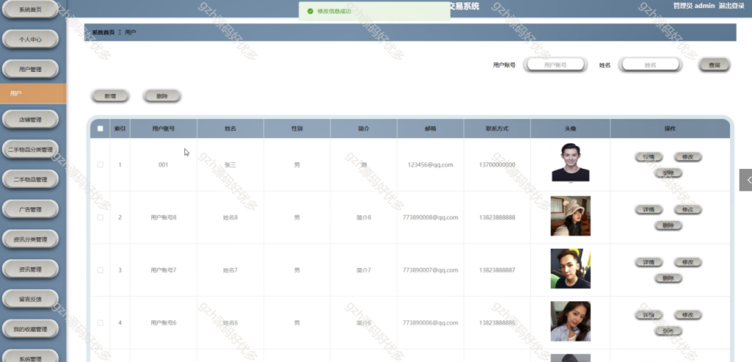752x362 pixels.
Task: Expand the 资讯分类管理 sidebar menu
Action: coord(30,239)
